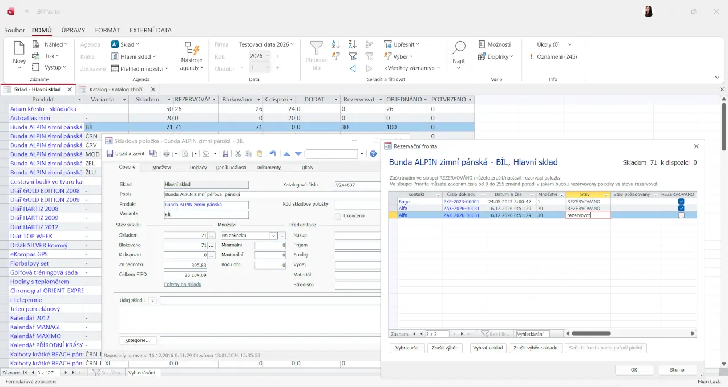The width and height of the screenshot is (728, 387).
Task: Go to previous record with up triangle
Action: (x=286, y=154)
